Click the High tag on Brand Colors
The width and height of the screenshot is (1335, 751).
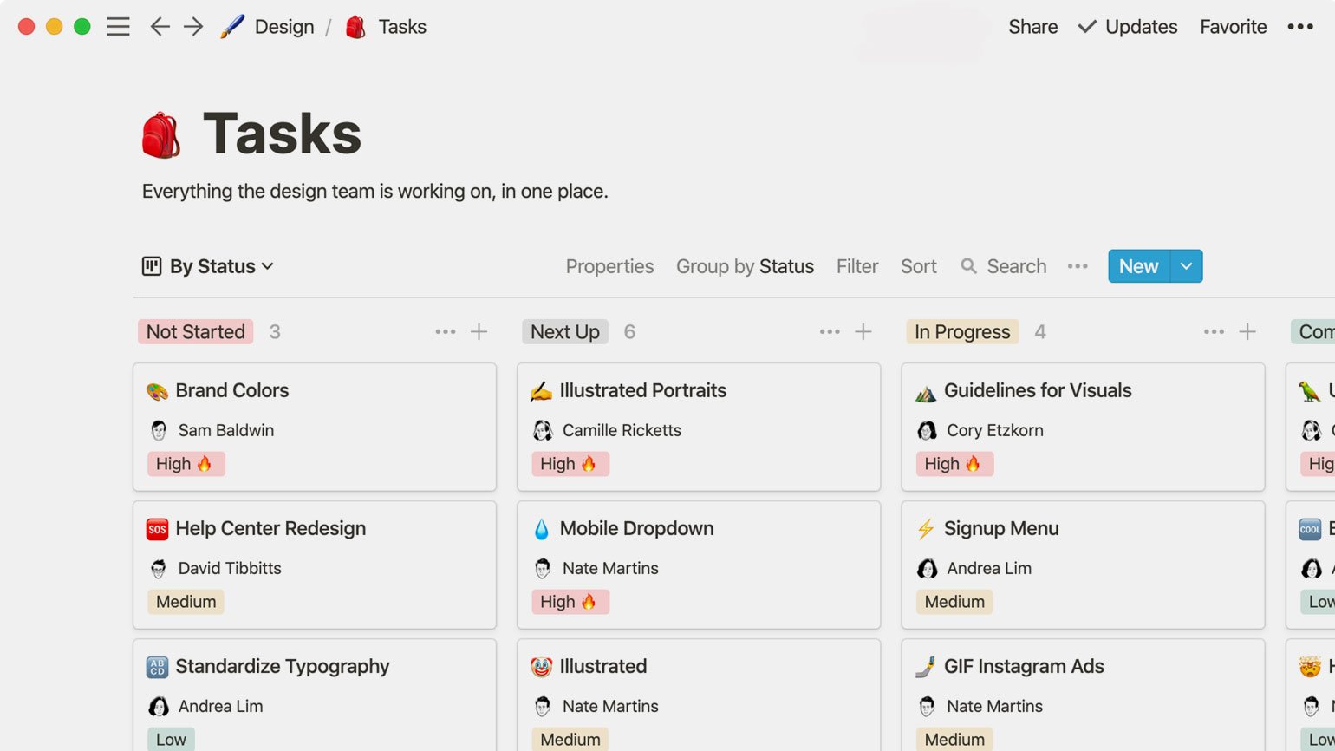click(x=186, y=464)
